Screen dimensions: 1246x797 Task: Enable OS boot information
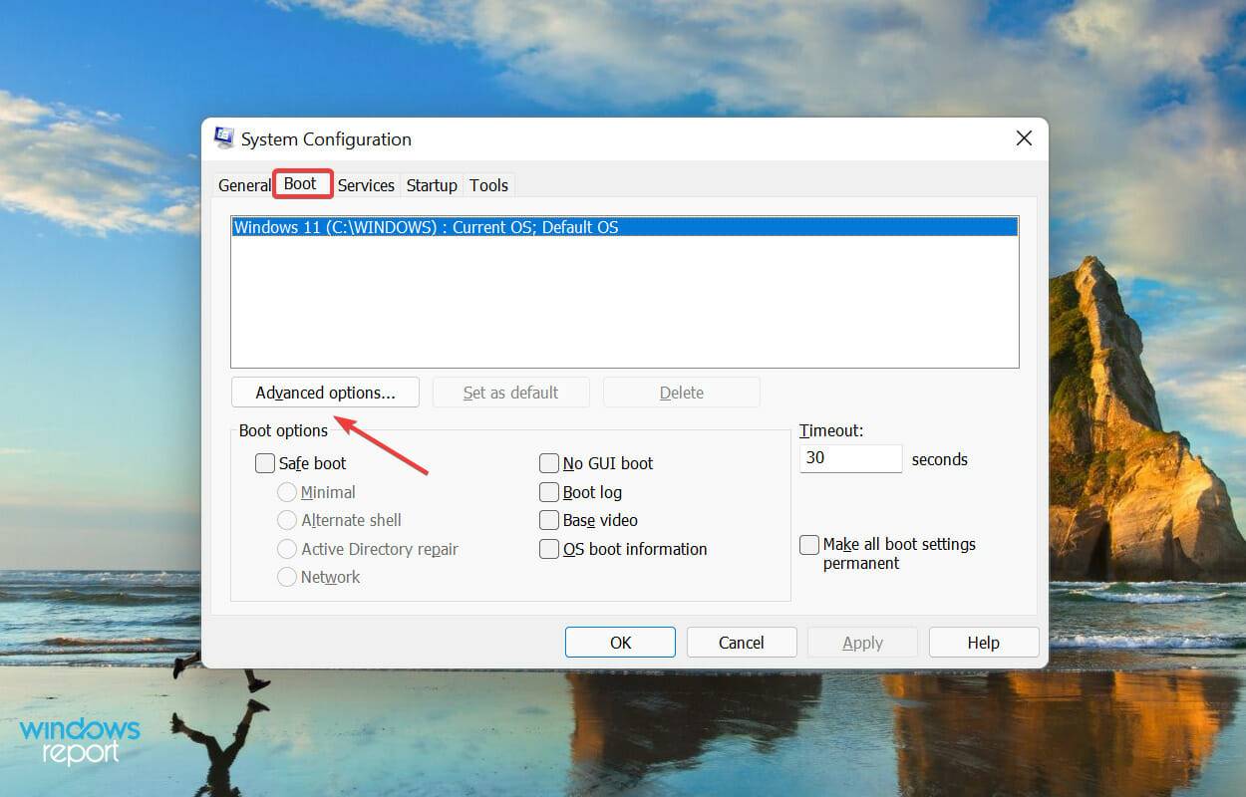pyautogui.click(x=548, y=548)
